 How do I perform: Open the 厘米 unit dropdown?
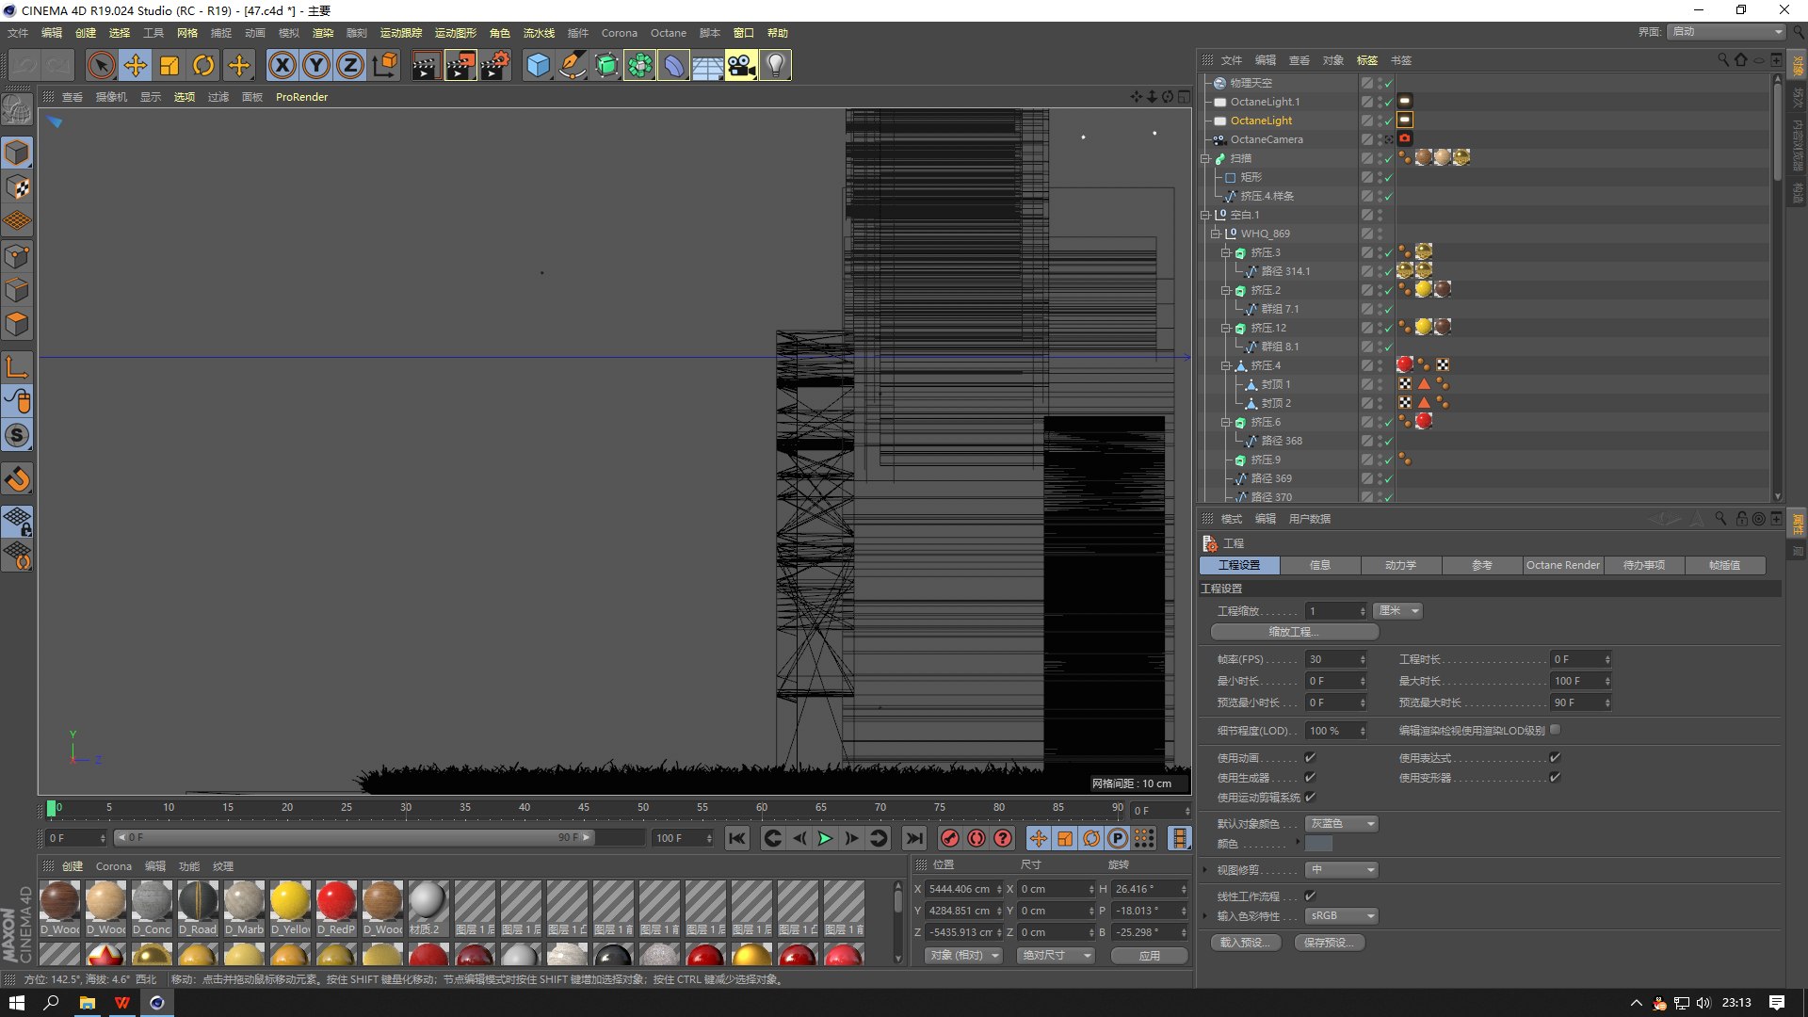pyautogui.click(x=1398, y=610)
